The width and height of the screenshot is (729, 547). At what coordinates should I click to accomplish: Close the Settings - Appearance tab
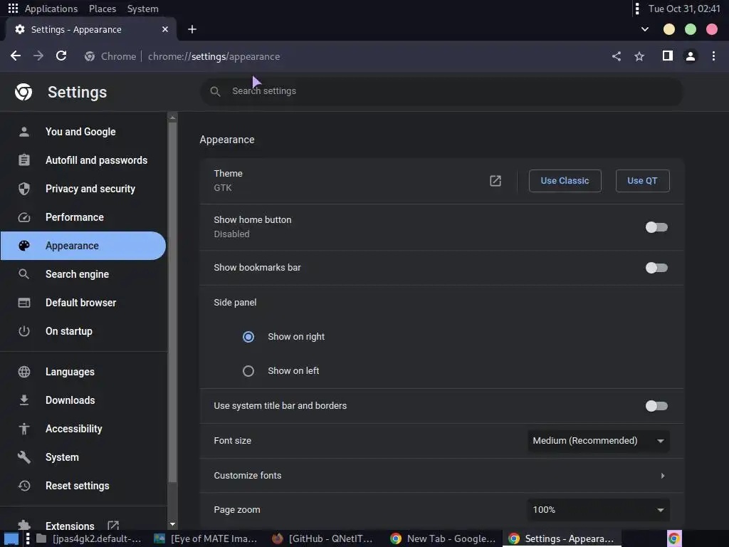(165, 29)
